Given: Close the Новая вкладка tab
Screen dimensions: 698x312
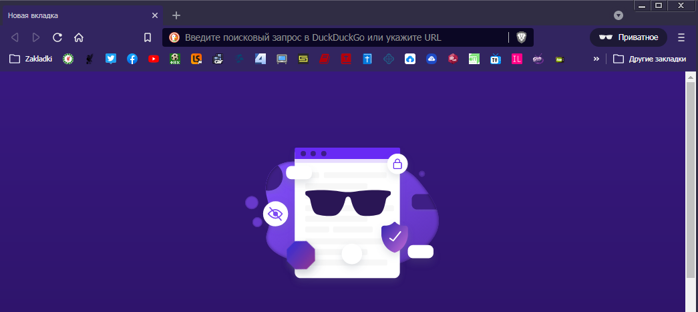Looking at the screenshot, I should click(154, 15).
